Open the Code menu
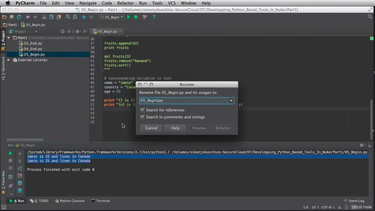 tap(107, 3)
